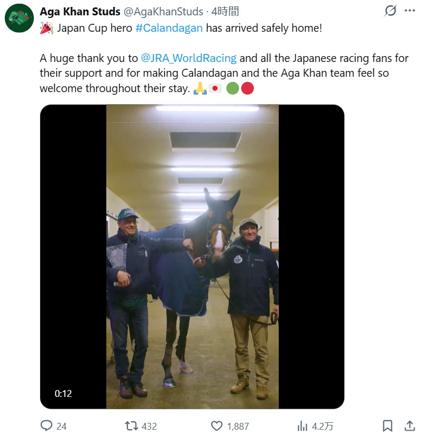
Task: Open the three-dot more options menu
Action: pyautogui.click(x=410, y=11)
